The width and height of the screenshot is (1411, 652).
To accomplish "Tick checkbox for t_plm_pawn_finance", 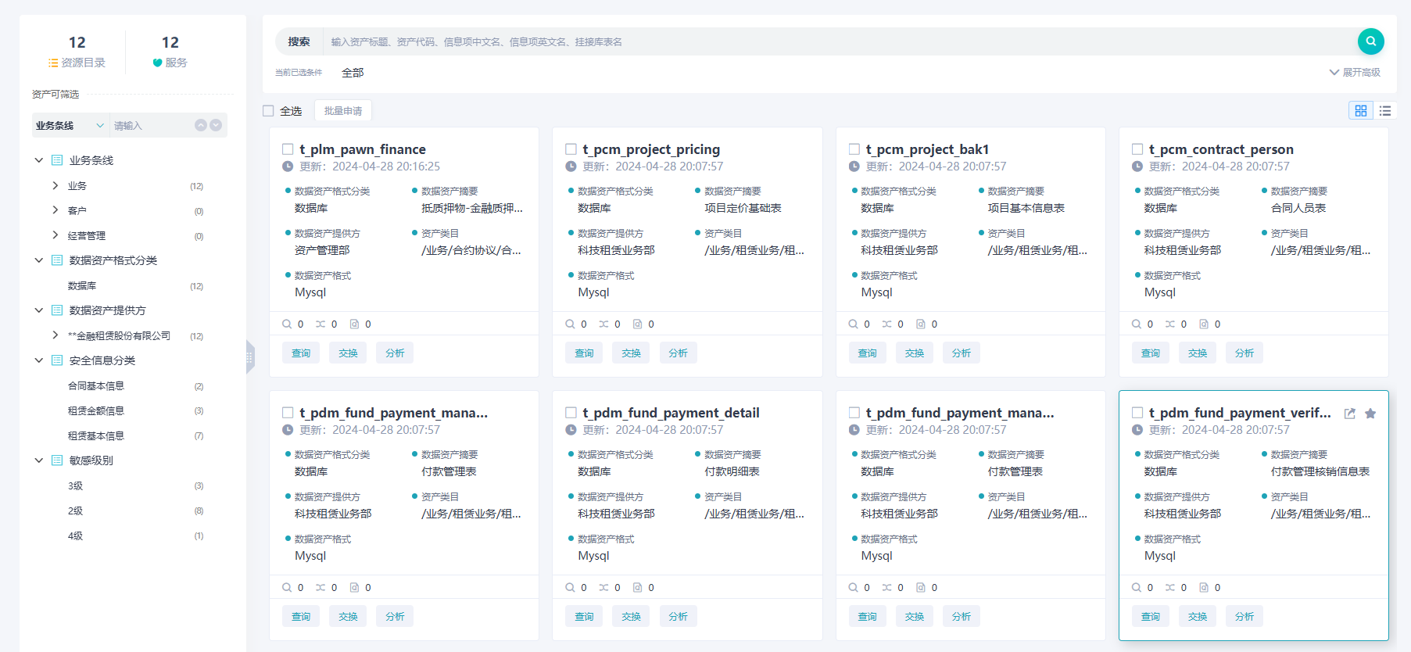I will pyautogui.click(x=288, y=149).
